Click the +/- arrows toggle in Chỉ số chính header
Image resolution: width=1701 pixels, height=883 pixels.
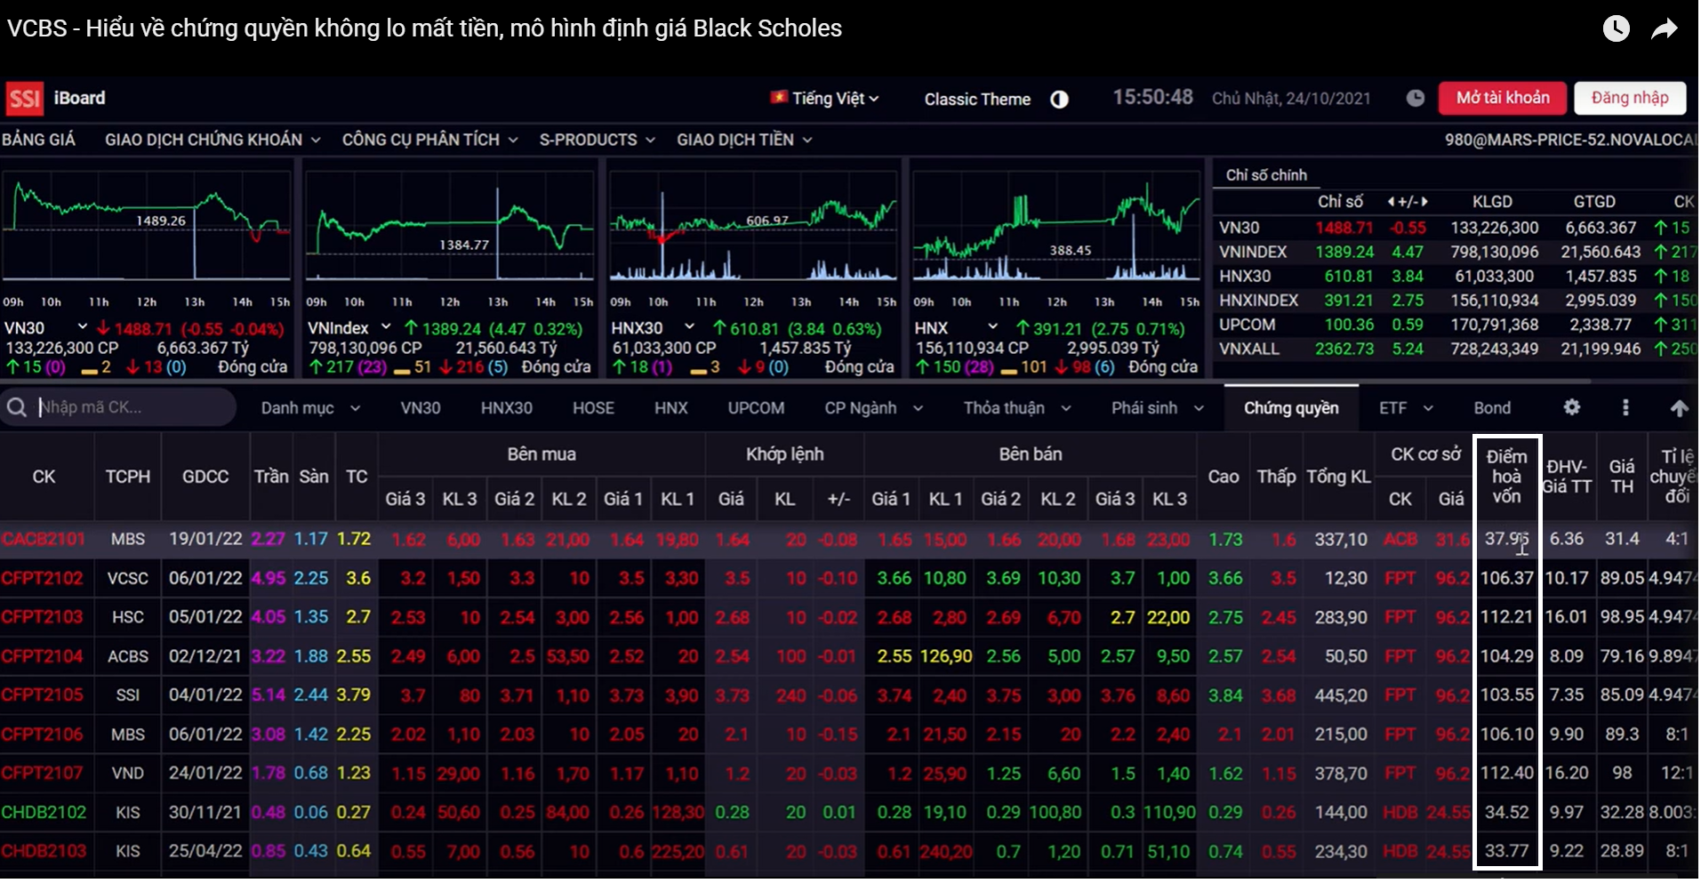[1408, 202]
